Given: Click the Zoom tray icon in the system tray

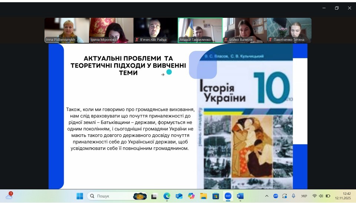Looking at the screenshot, I should click(x=276, y=196).
